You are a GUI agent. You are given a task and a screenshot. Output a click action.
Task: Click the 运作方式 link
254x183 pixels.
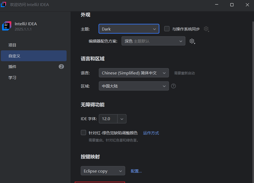151,133
